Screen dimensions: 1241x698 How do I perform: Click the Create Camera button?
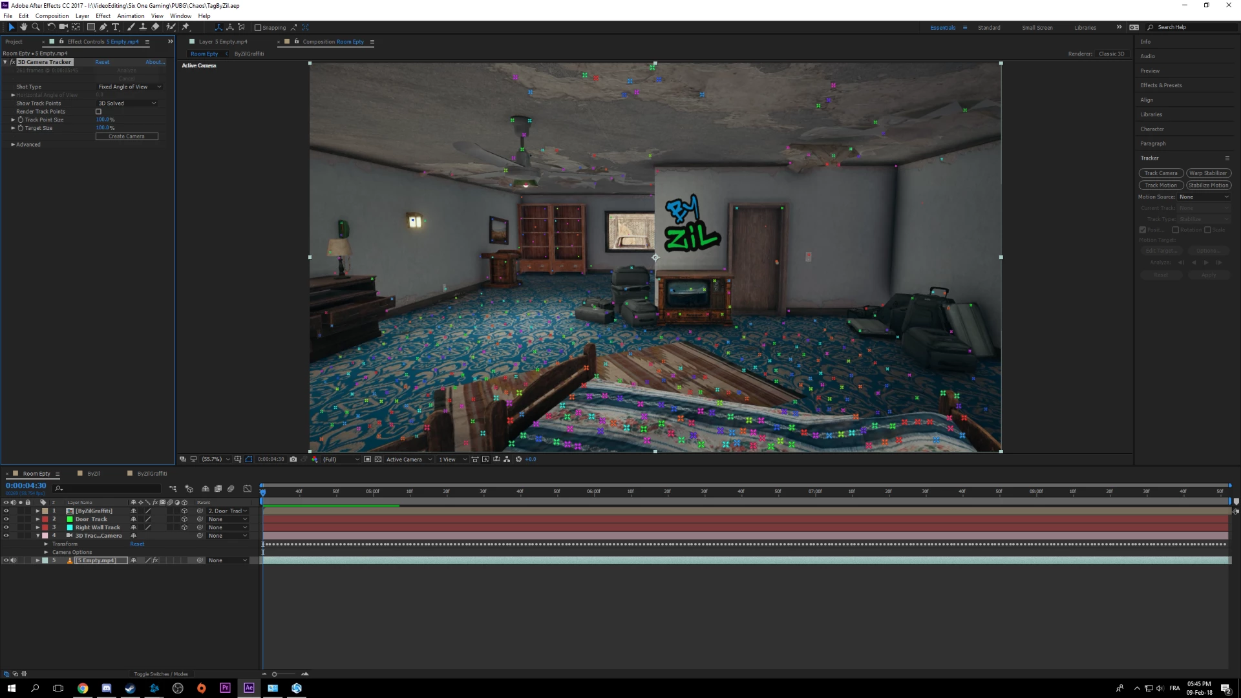point(127,136)
